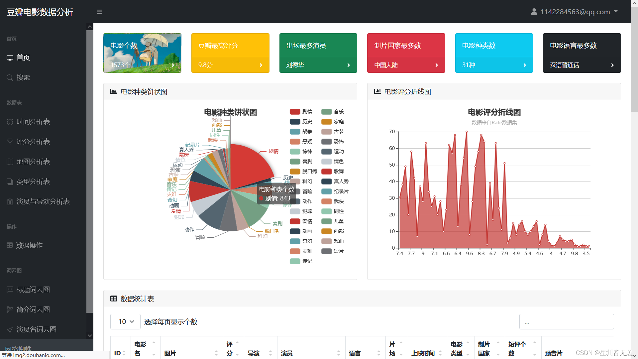Click the 搜索 magnifier icon
The image size is (638, 359).
[10, 78]
